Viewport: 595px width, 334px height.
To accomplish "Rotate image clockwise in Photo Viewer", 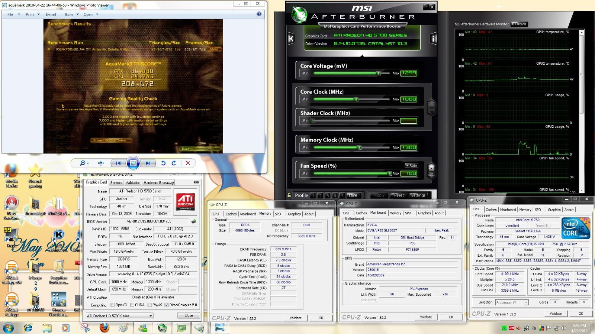I will point(174,163).
